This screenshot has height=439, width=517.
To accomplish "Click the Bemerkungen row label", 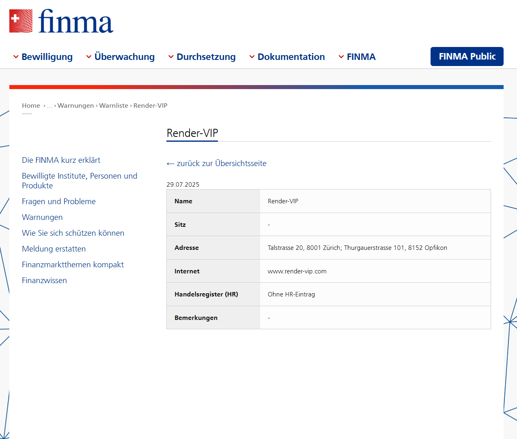I will pyautogui.click(x=196, y=318).
